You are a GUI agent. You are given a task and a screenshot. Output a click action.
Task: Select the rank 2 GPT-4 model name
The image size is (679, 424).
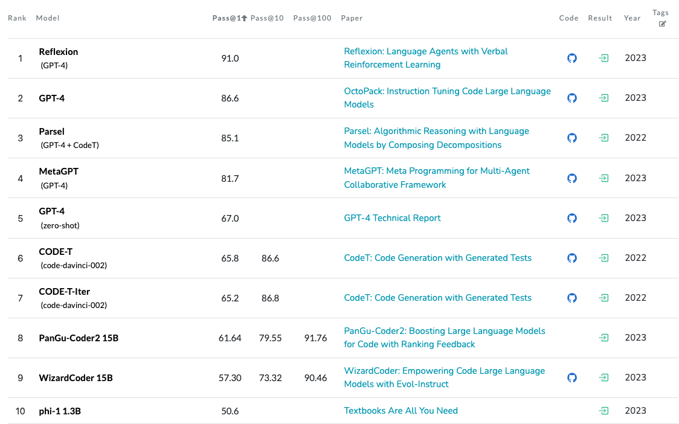click(x=51, y=98)
